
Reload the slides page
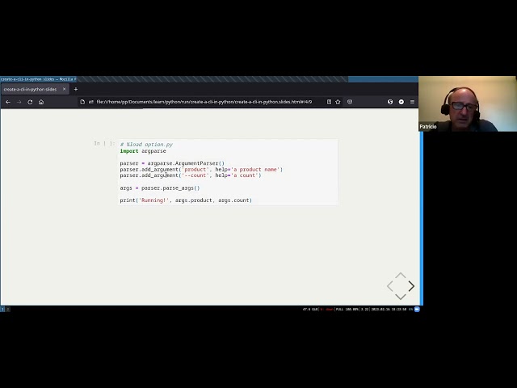30,102
